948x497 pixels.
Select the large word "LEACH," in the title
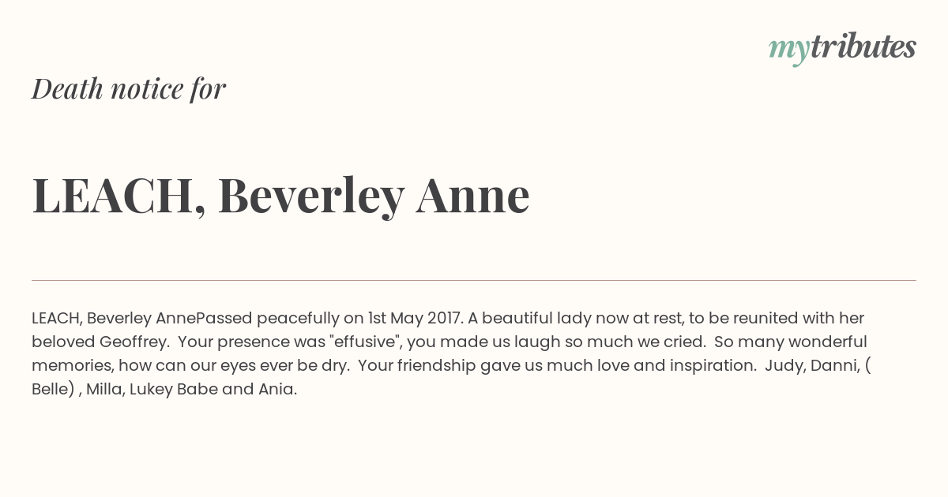click(x=119, y=196)
